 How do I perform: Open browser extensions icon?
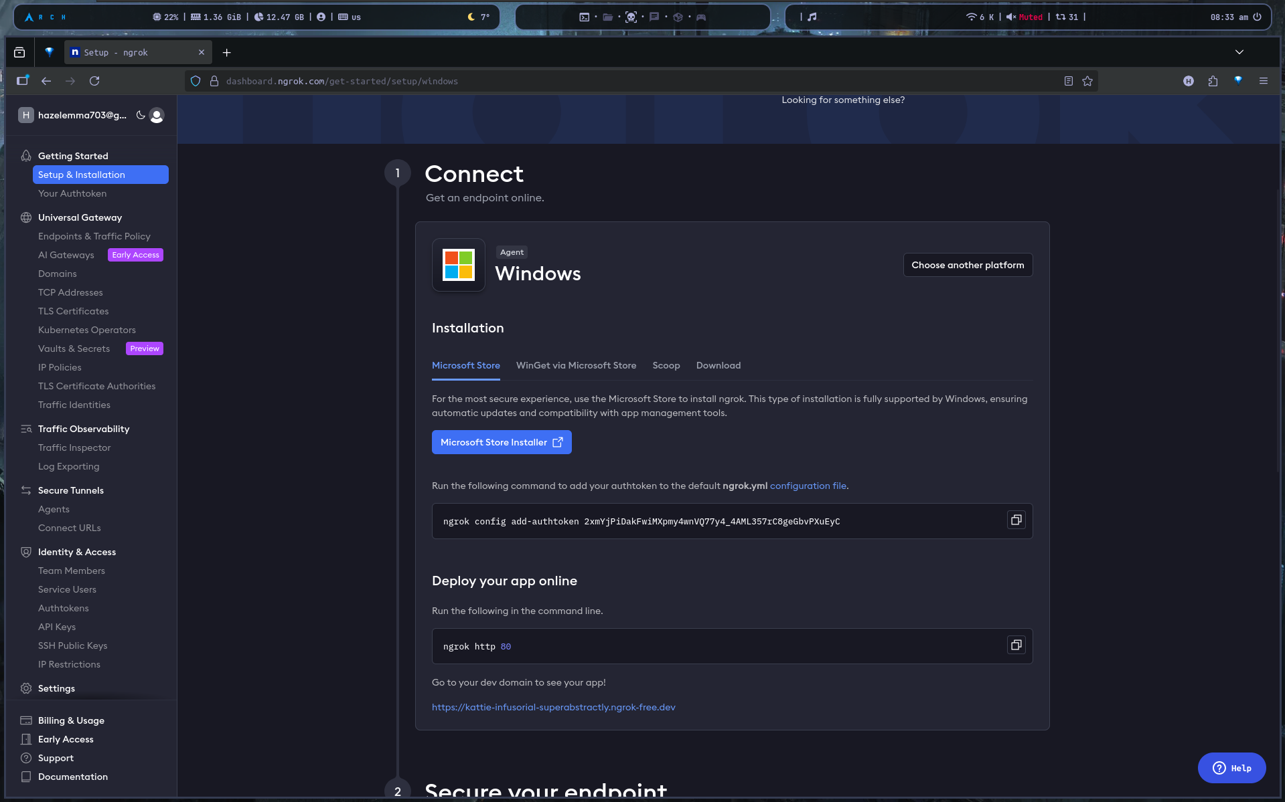tap(1213, 81)
